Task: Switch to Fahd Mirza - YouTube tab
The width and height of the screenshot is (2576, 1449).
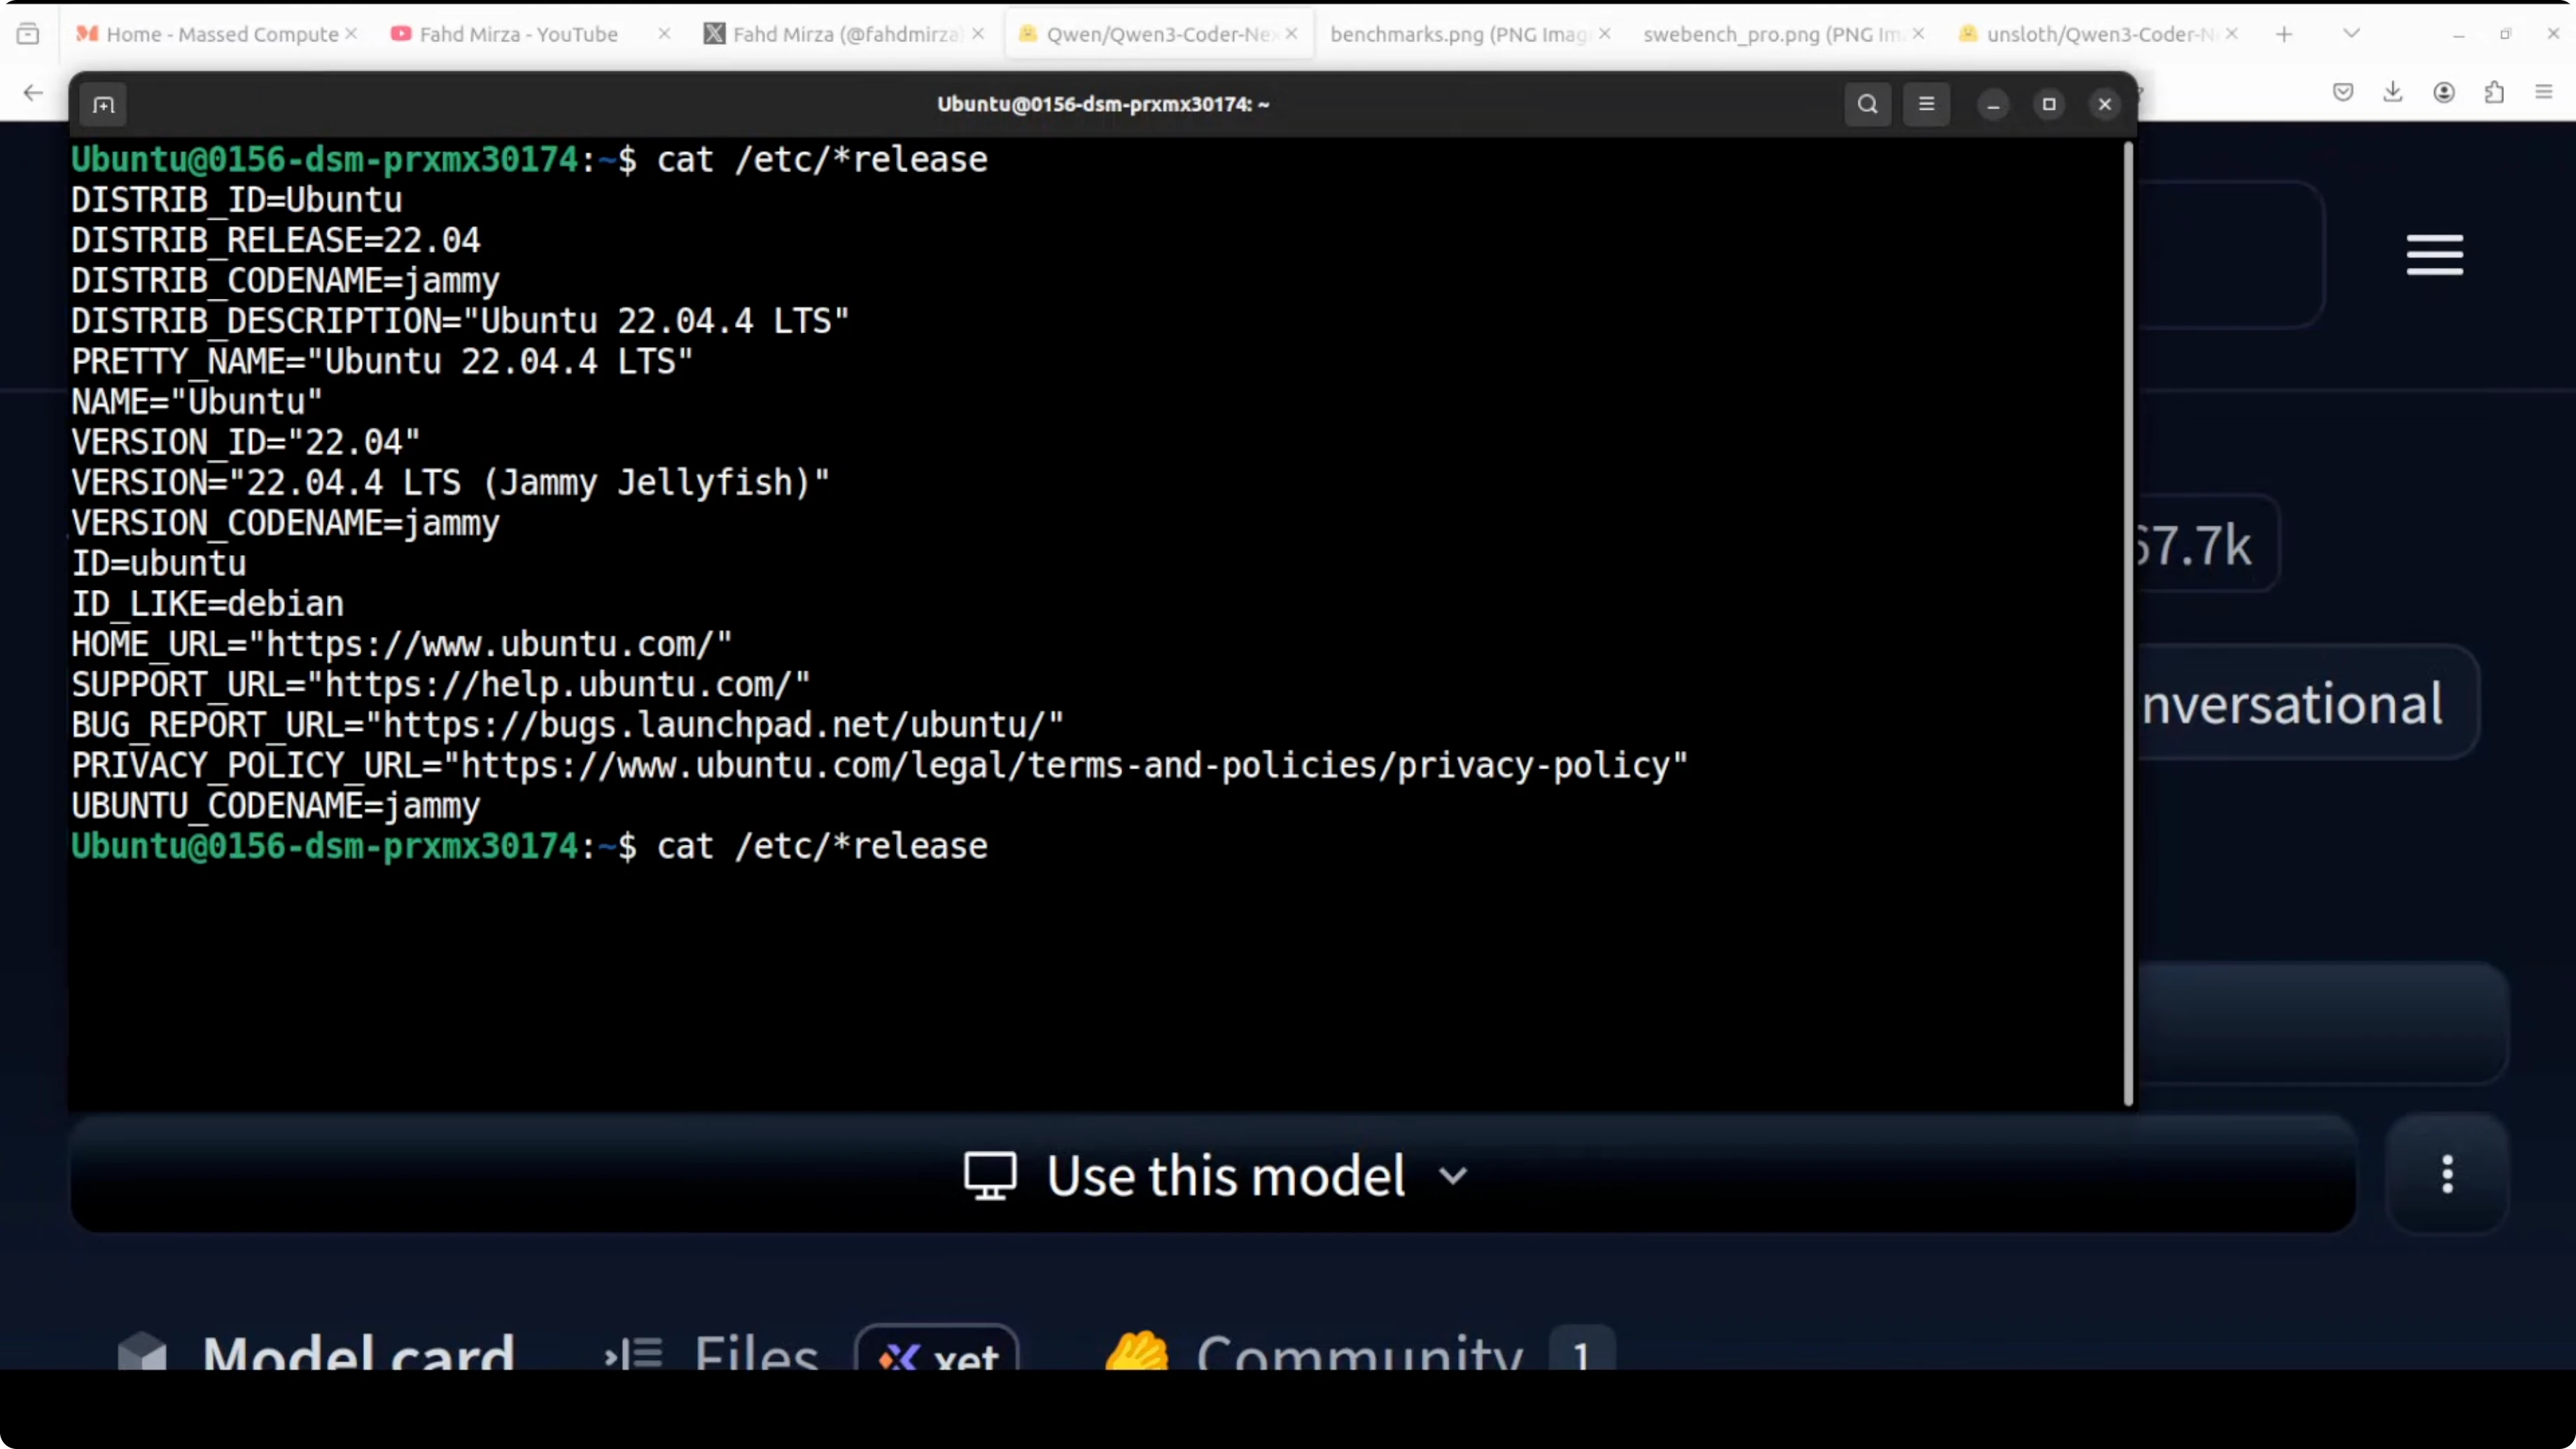Action: [518, 34]
